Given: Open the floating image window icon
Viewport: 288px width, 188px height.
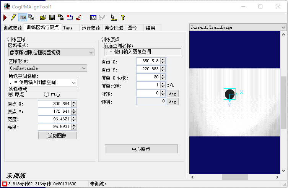Looking at the screenshot, I should (31, 18).
